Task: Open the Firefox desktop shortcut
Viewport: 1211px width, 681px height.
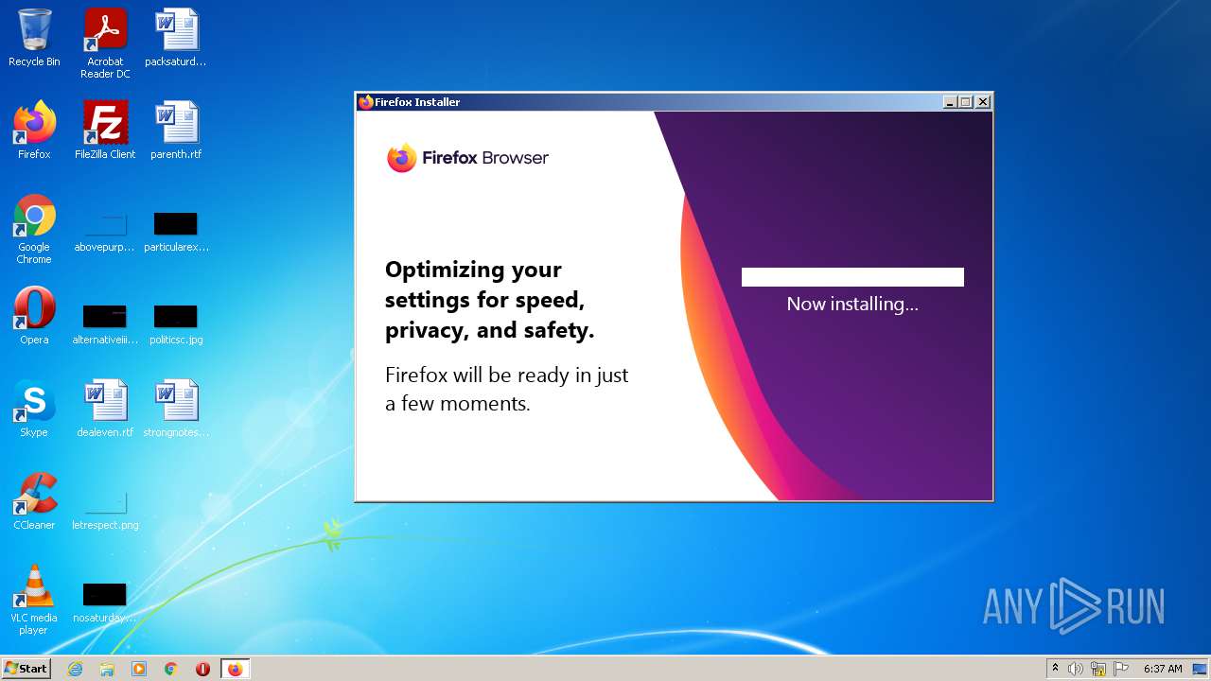Action: (x=34, y=131)
